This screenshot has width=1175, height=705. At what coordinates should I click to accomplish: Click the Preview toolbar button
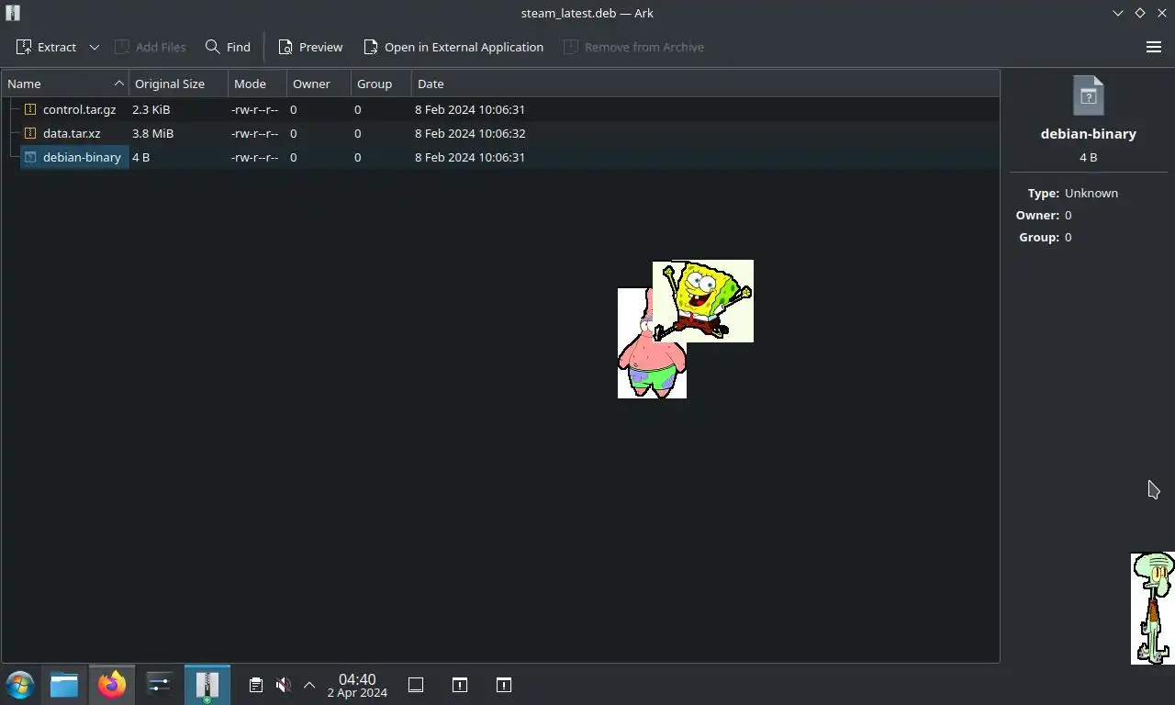click(x=310, y=47)
